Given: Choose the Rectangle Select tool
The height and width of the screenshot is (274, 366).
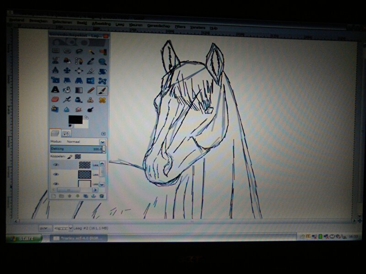Looking at the screenshot, I should pyautogui.click(x=55, y=51).
